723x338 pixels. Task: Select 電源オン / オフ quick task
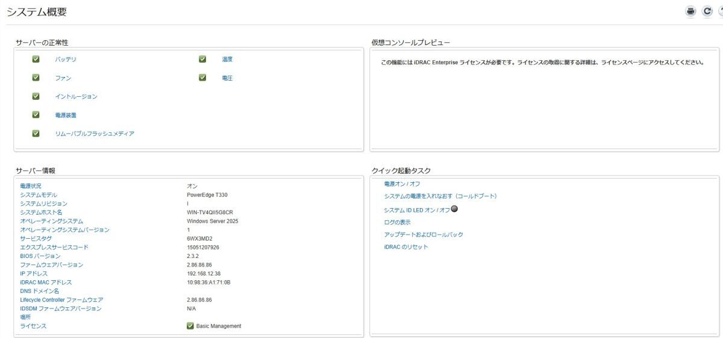pos(402,184)
